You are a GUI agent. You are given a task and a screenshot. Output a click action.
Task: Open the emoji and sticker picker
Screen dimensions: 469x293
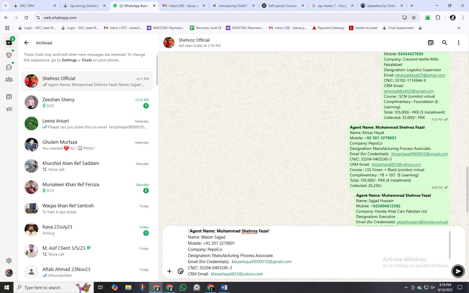click(181, 271)
